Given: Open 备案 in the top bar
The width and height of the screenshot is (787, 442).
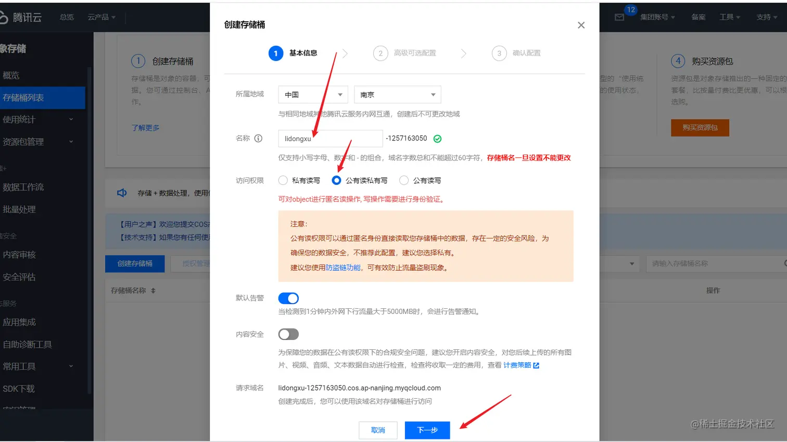Looking at the screenshot, I should pos(699,17).
